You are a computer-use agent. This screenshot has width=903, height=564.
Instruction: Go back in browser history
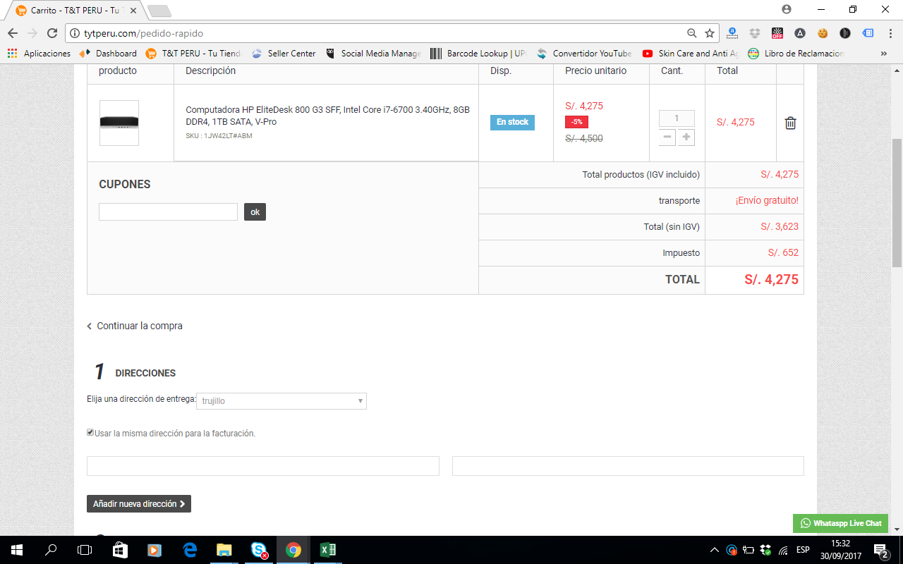(x=13, y=33)
